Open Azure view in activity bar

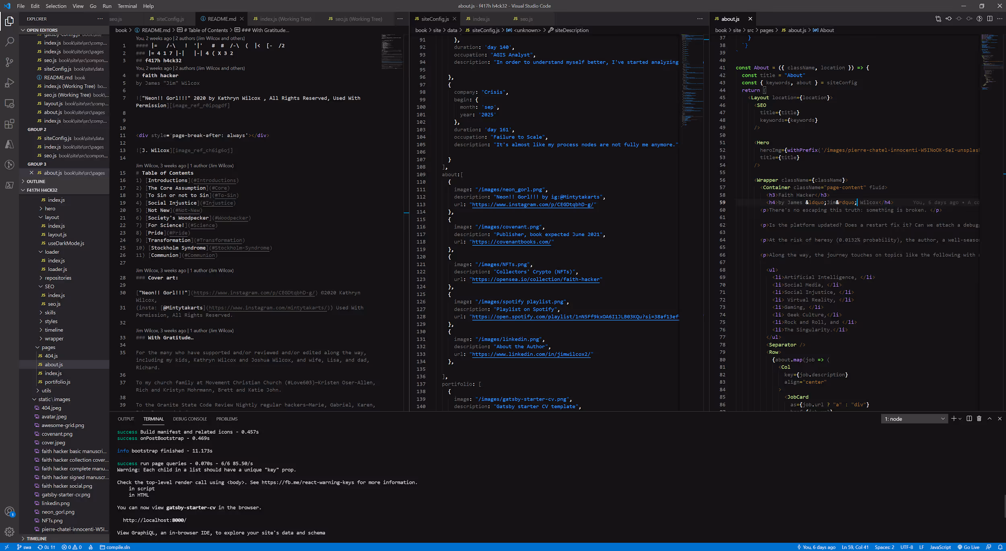pos(9,144)
